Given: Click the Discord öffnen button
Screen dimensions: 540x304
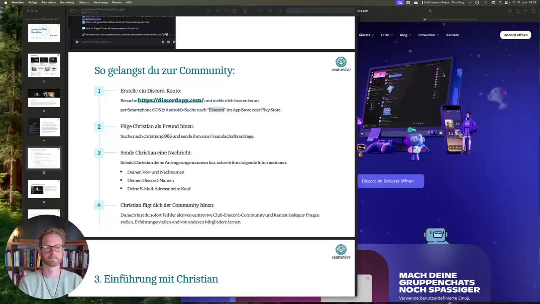Looking at the screenshot, I should click(516, 35).
